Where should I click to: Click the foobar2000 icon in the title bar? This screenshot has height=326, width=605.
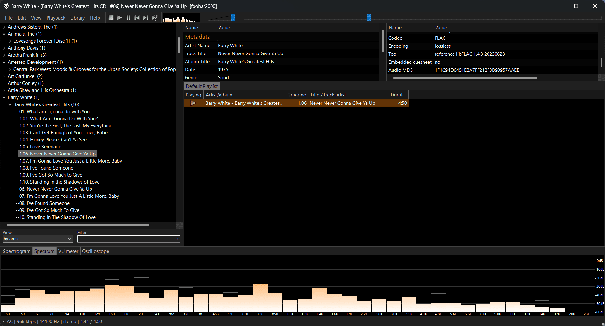(6, 6)
